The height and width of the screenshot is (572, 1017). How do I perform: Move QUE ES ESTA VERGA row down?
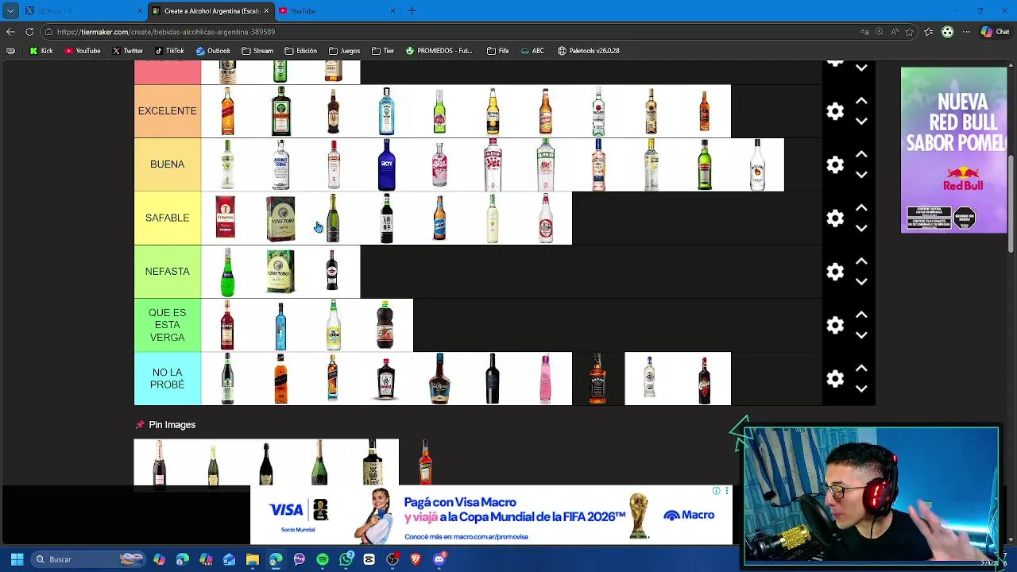[861, 335]
